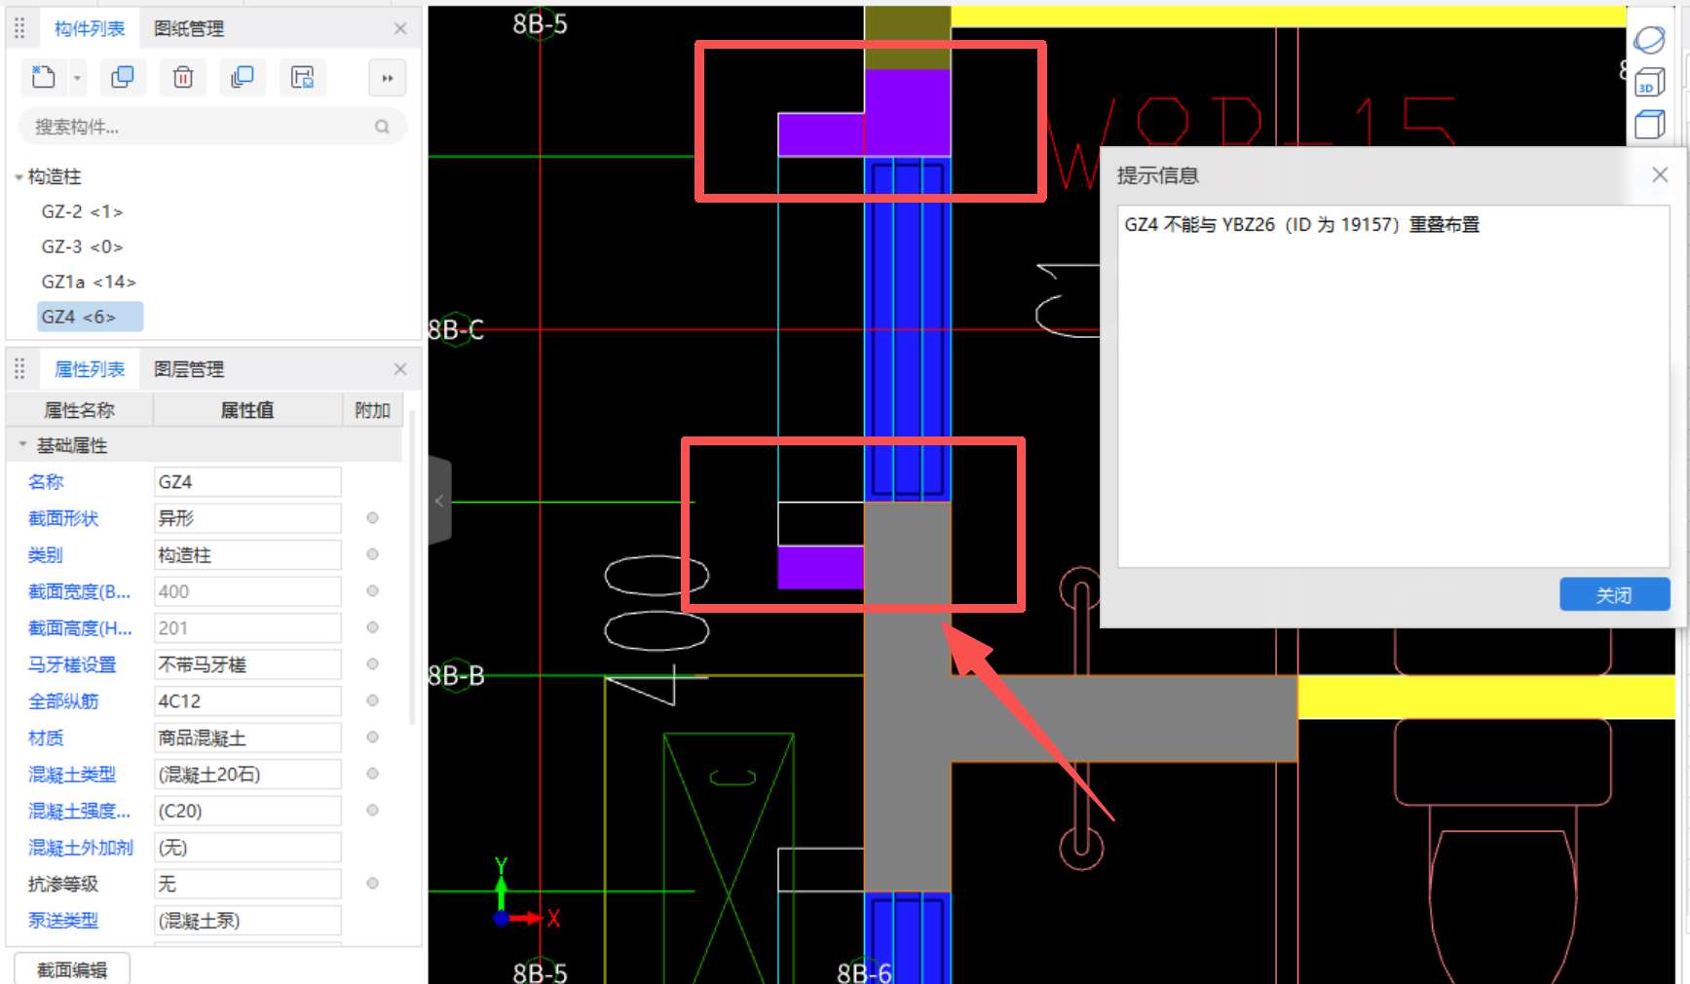Screen dimensions: 1690x984
Task: Click the 3D view cube icon
Action: [1649, 83]
